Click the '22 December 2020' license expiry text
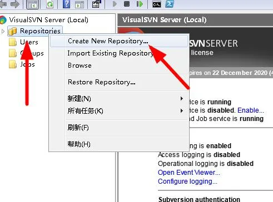The image size is (273, 202). [240, 73]
